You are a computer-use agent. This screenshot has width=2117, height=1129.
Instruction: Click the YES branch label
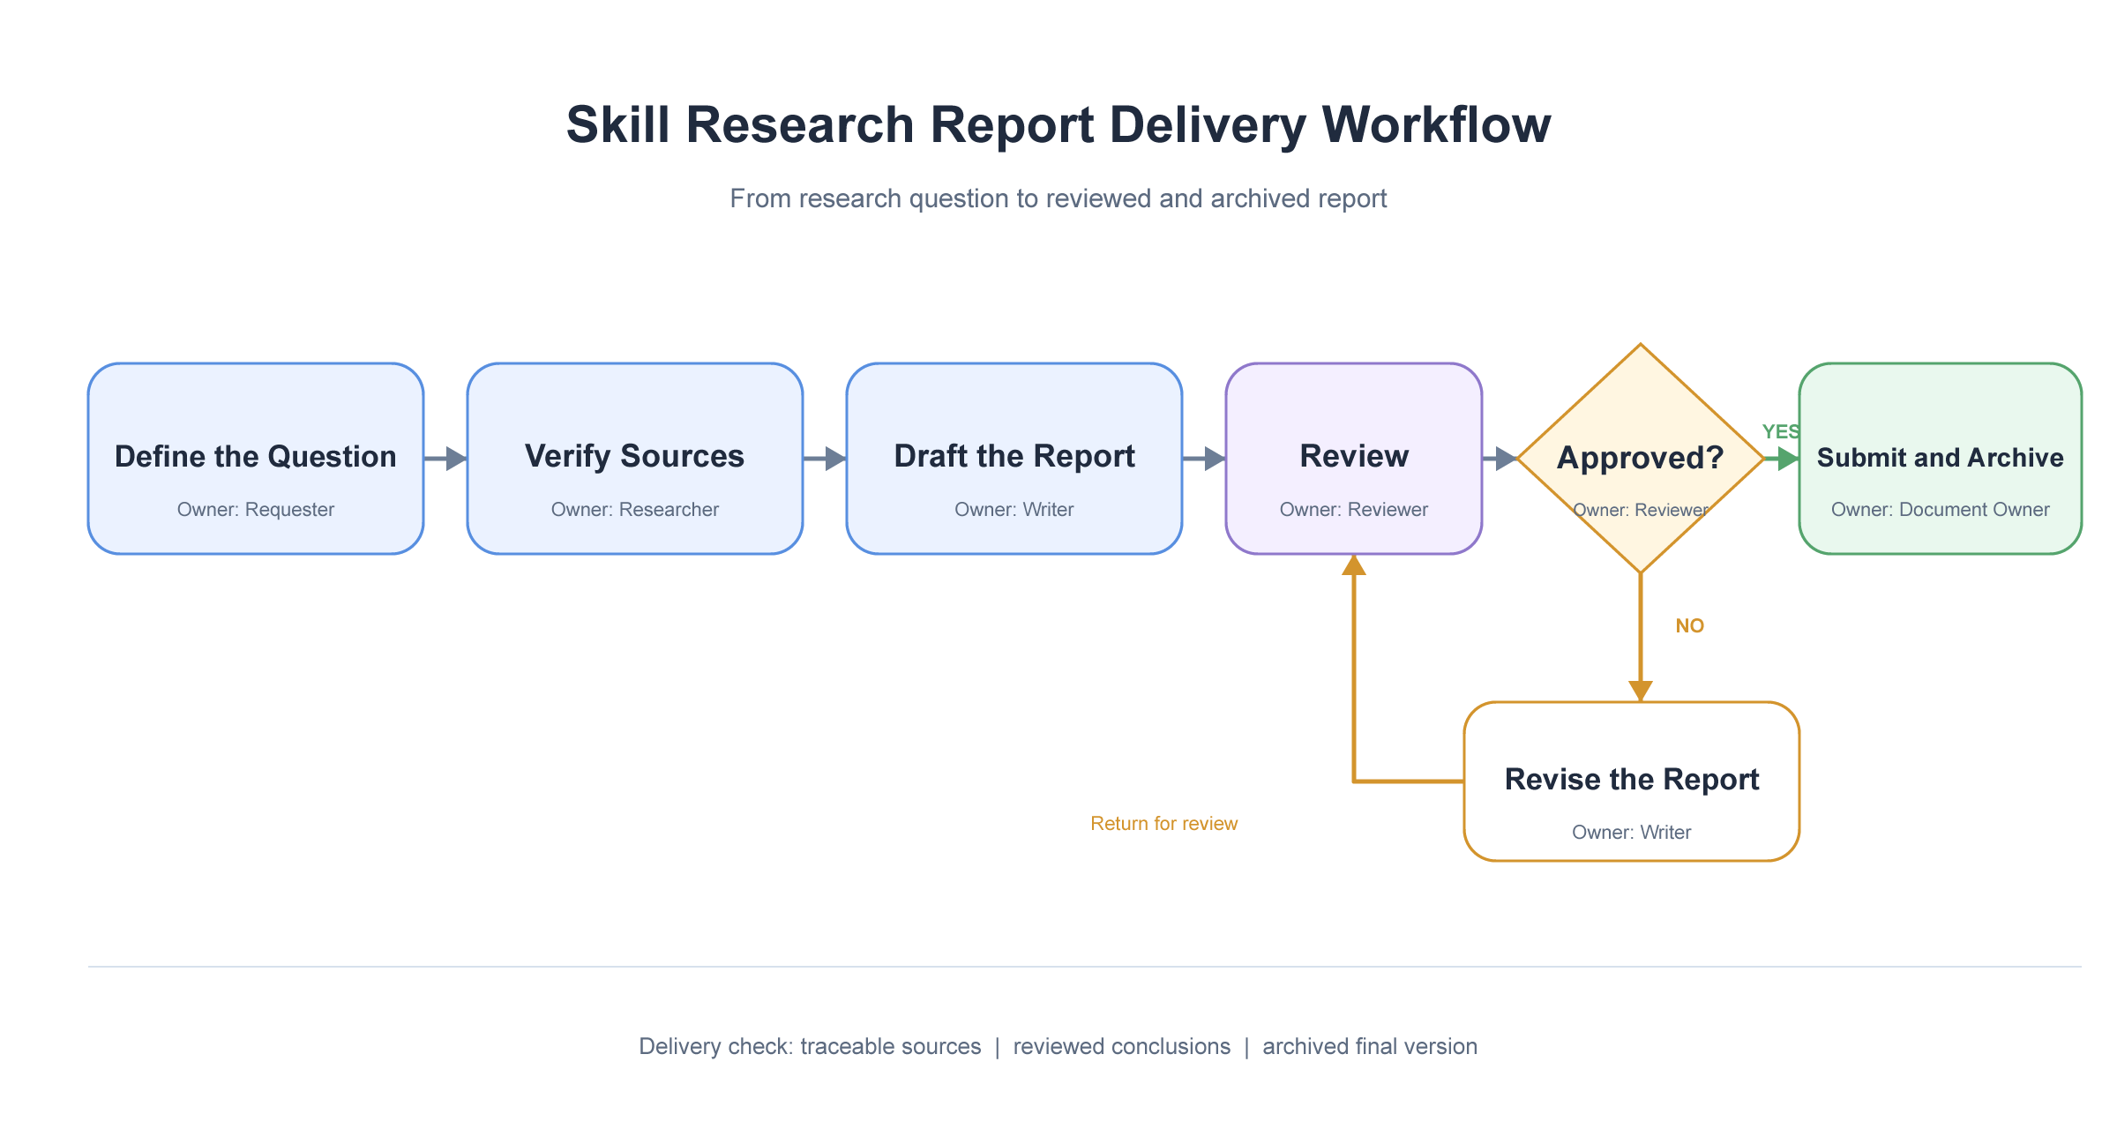1781,431
